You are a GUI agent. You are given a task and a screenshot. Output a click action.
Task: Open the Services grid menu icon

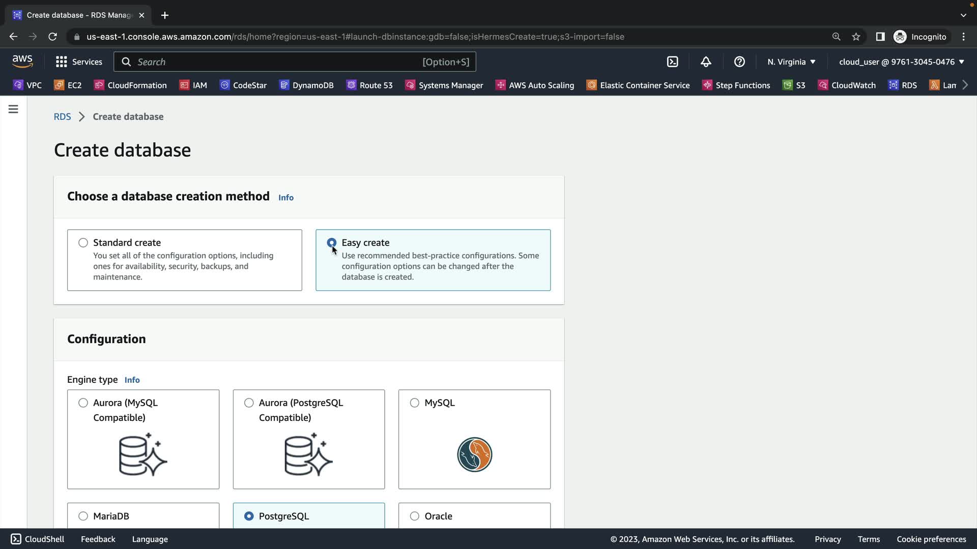click(x=62, y=62)
